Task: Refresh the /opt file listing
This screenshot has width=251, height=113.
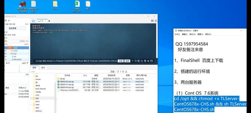Action: click(118, 71)
